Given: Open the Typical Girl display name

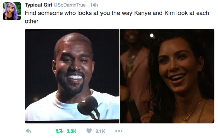Looking at the screenshot, I should (x=38, y=5).
